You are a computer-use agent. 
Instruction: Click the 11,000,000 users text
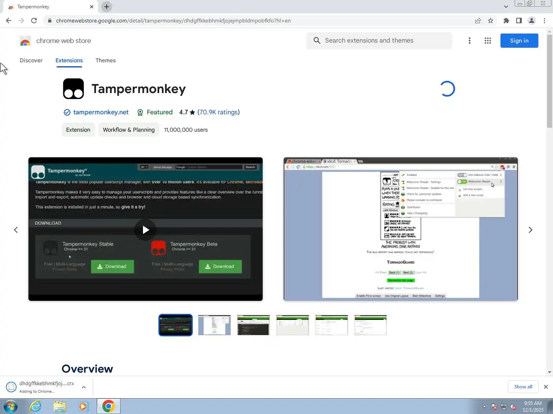(x=186, y=130)
